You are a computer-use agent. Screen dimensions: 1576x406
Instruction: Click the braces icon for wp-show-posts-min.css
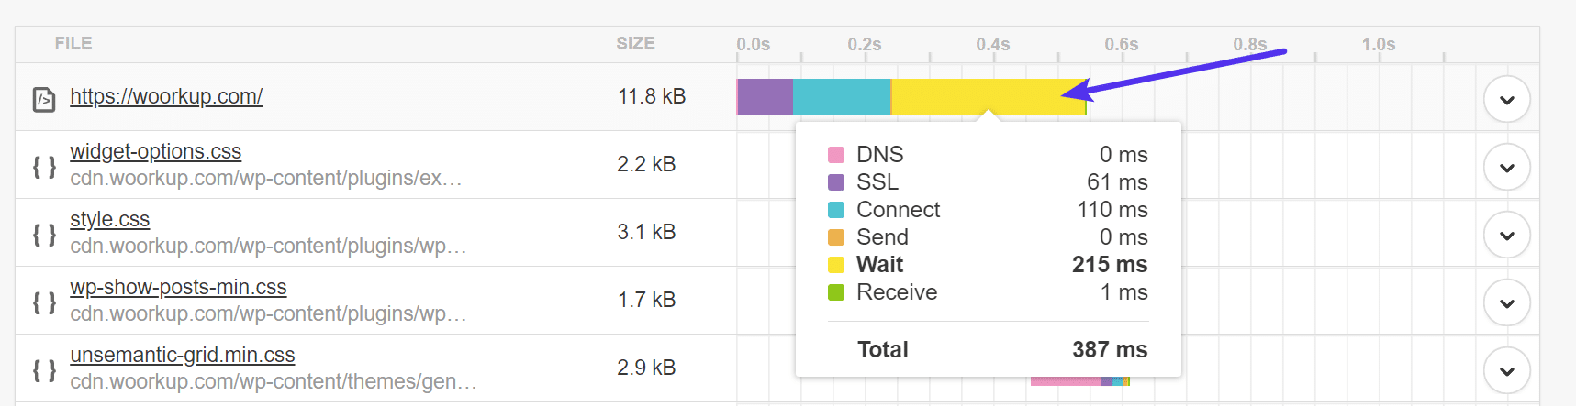pyautogui.click(x=44, y=302)
